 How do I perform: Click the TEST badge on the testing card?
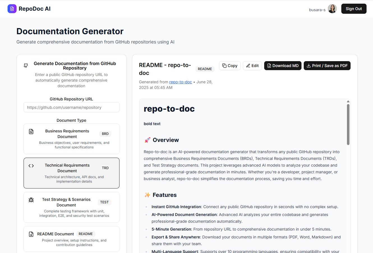(104, 202)
